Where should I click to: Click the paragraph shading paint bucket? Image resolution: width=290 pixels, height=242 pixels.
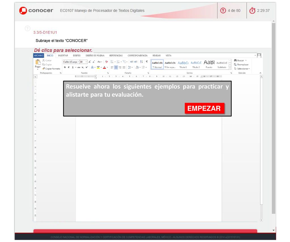tap(137, 68)
